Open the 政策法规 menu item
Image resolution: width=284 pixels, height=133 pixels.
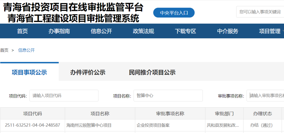(x=143, y=31)
